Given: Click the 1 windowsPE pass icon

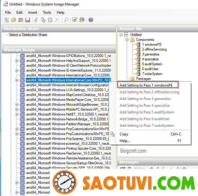Looking at the screenshot, I should pyautogui.click(x=138, y=45).
